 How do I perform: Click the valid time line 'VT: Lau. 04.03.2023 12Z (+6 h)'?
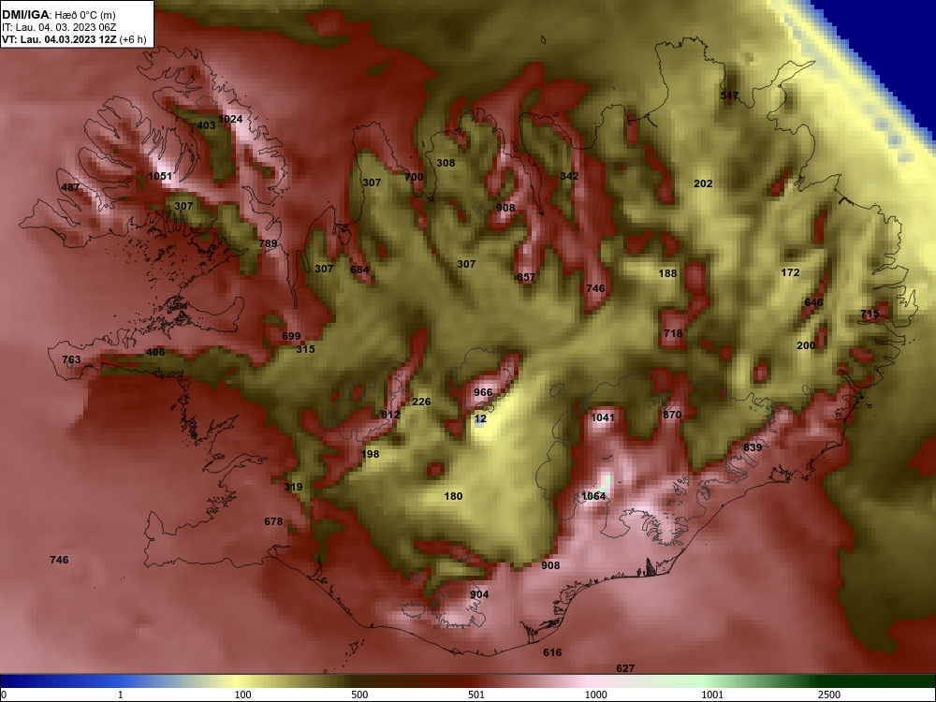click(x=73, y=39)
